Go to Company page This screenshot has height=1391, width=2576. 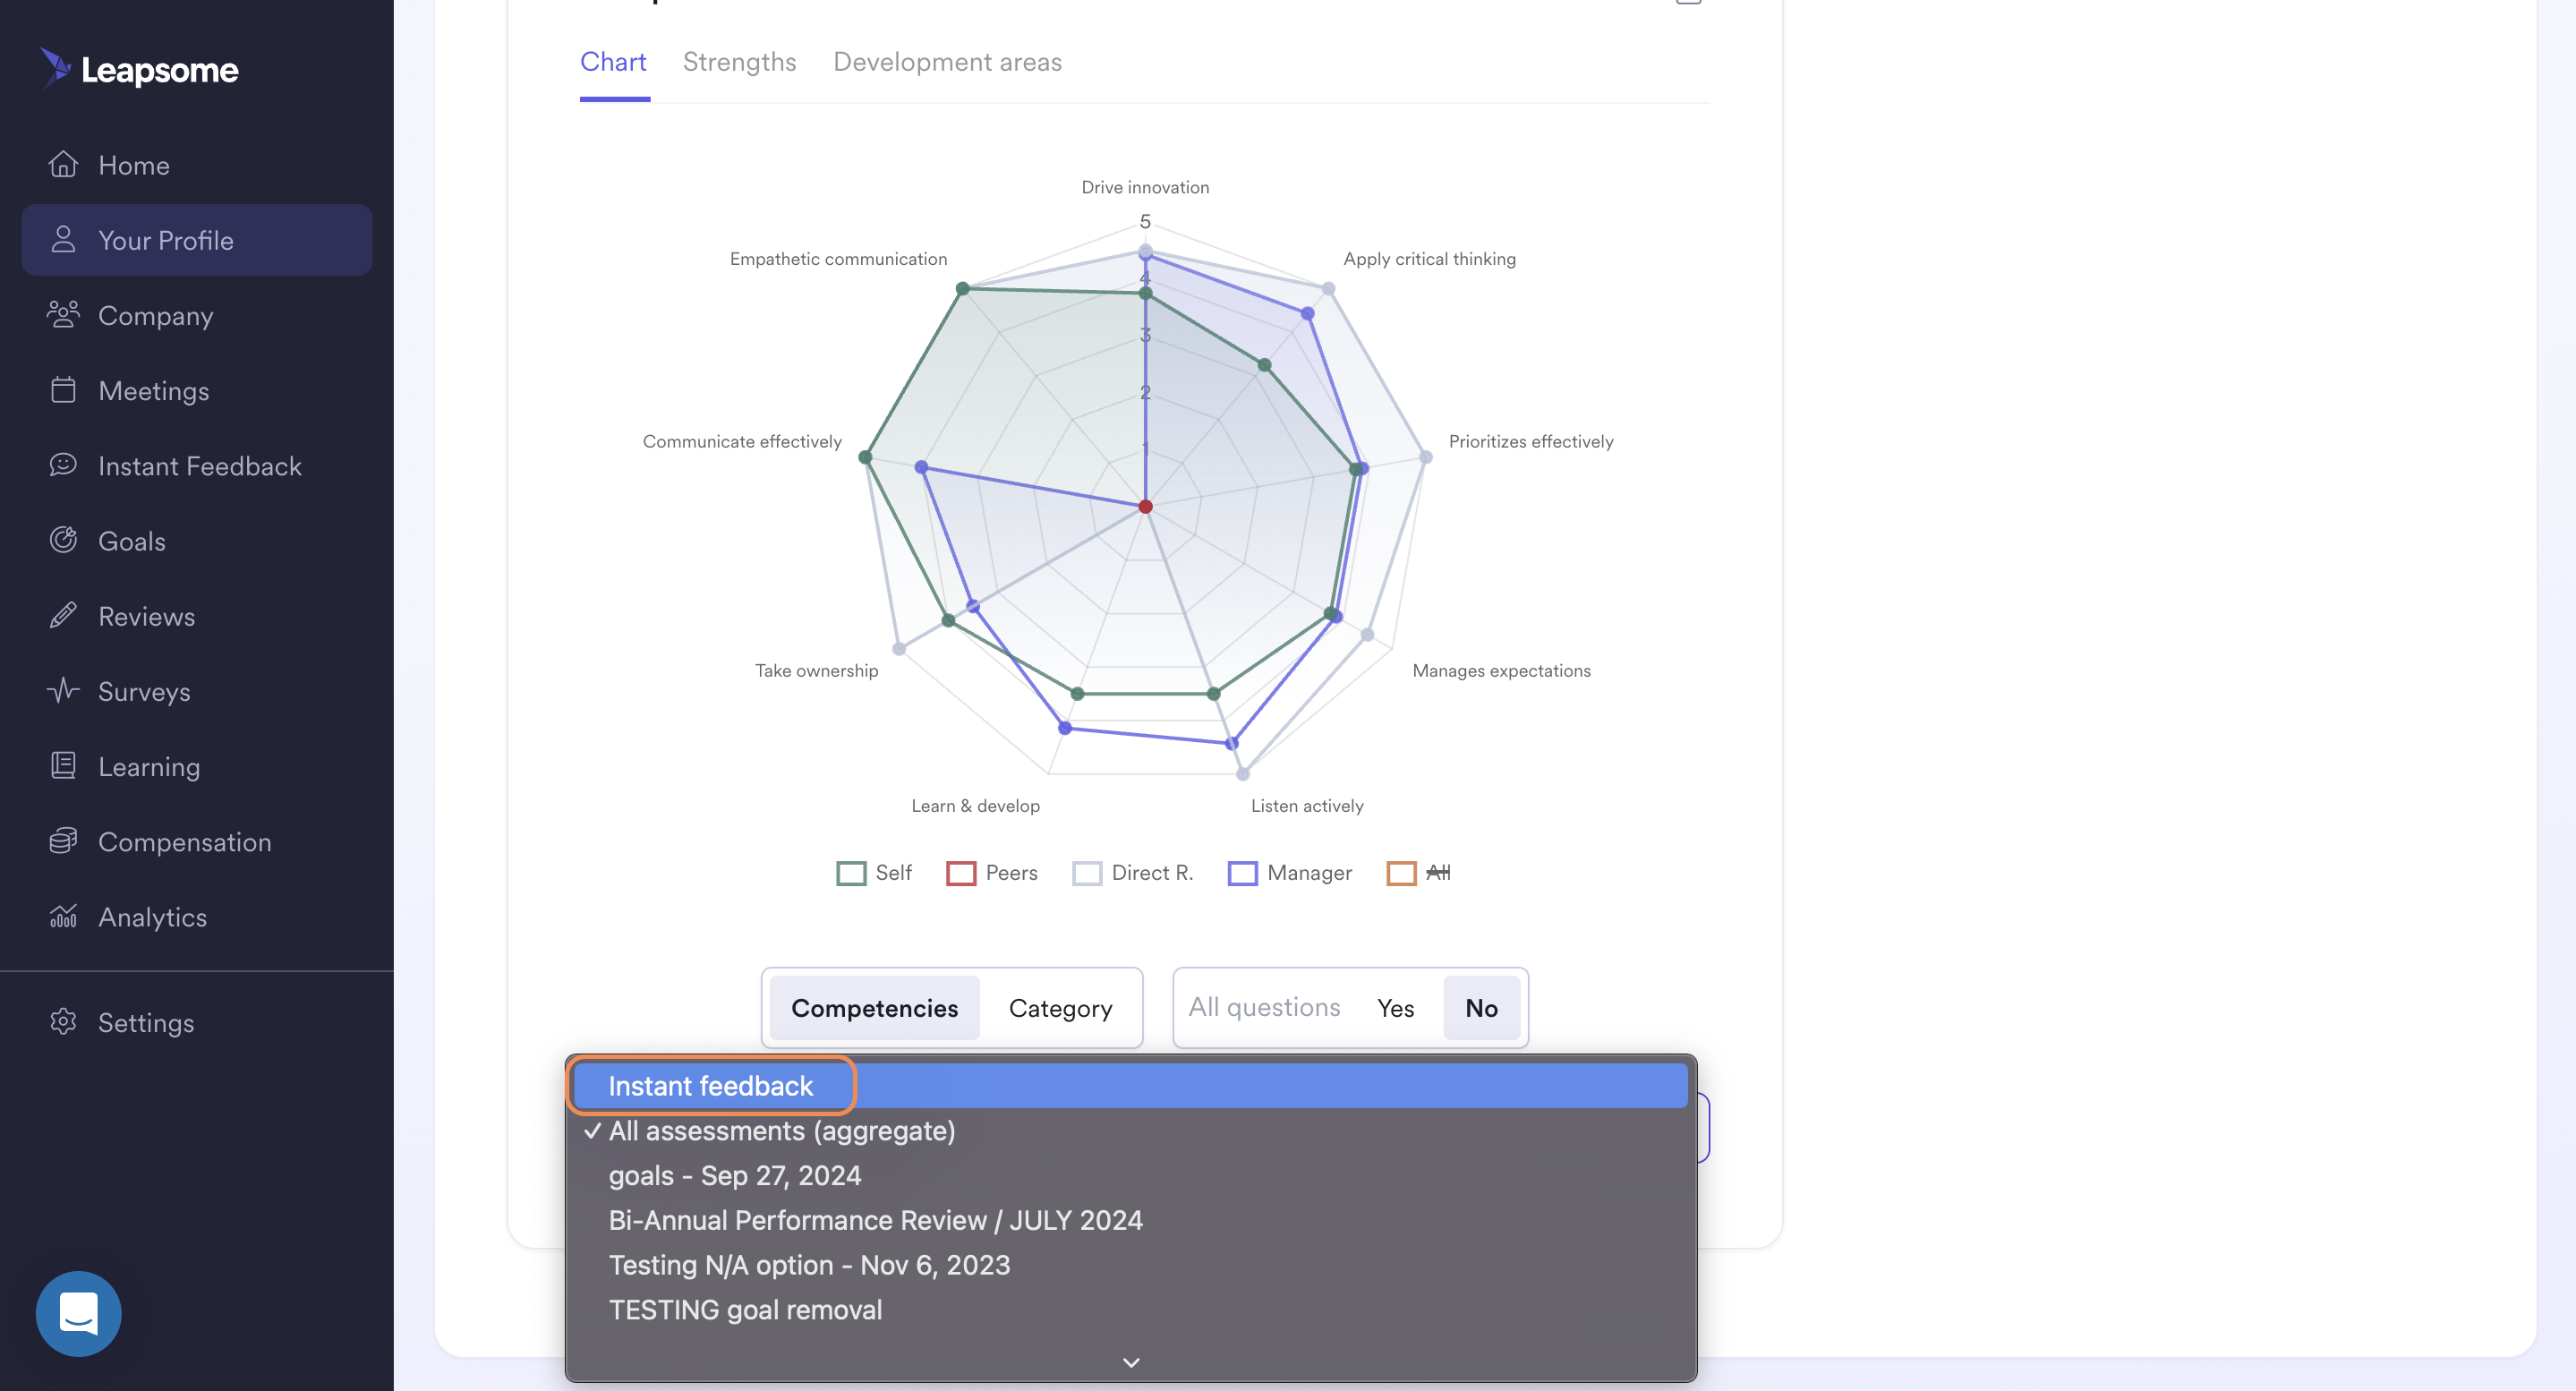click(196, 315)
